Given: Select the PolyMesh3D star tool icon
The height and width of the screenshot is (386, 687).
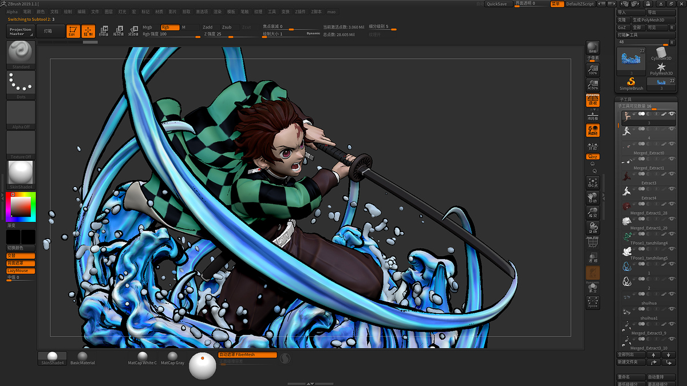Looking at the screenshot, I should 661,69.
